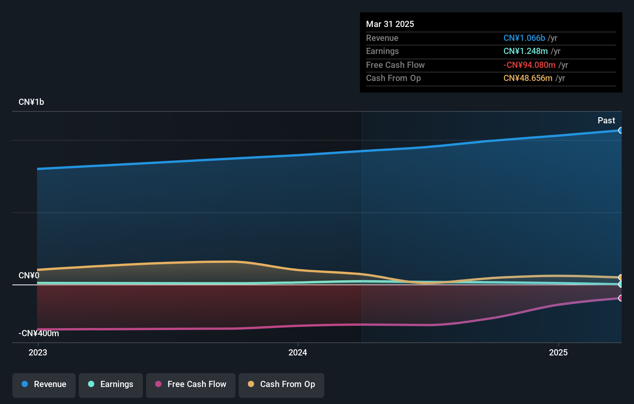Click the Earnings endpoint marker
This screenshot has height=404, width=634.
(x=620, y=284)
